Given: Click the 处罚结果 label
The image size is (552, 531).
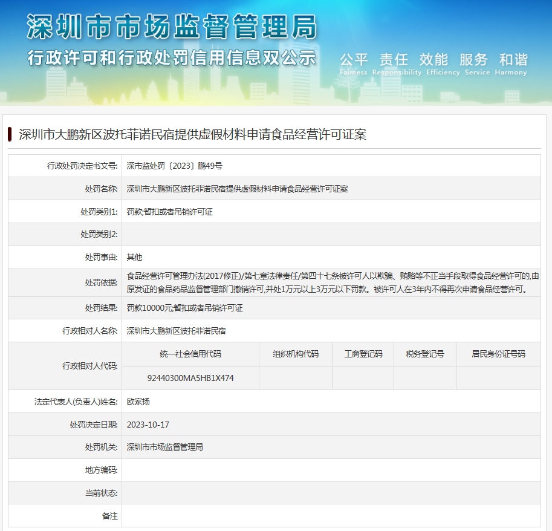Looking at the screenshot, I should click(101, 308).
